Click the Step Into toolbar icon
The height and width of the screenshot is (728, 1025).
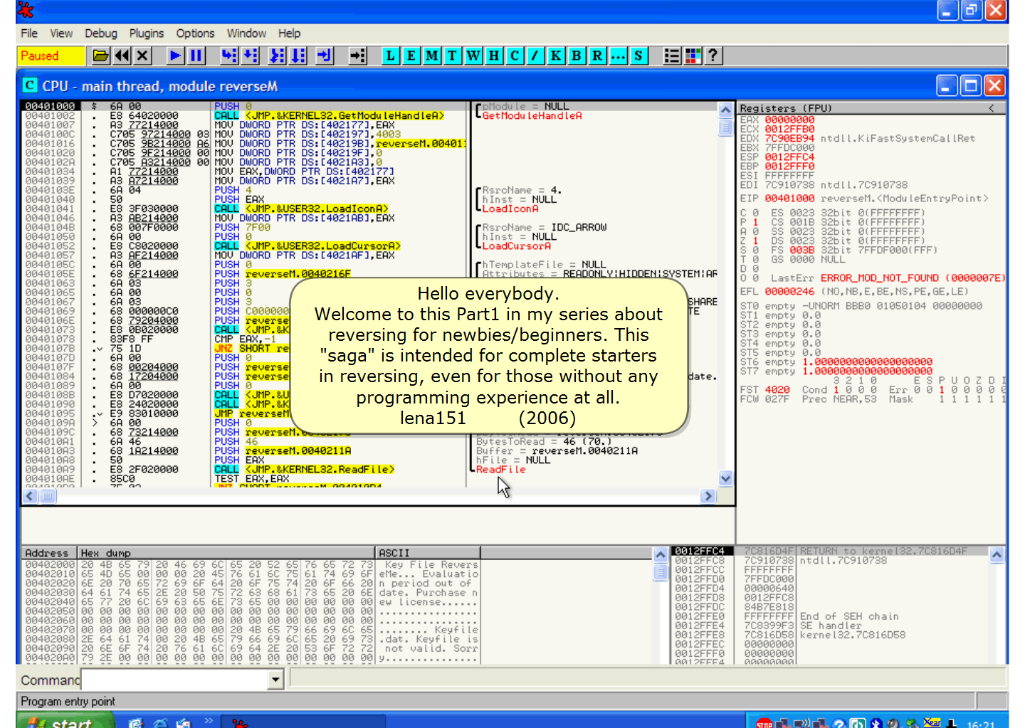pyautogui.click(x=229, y=56)
